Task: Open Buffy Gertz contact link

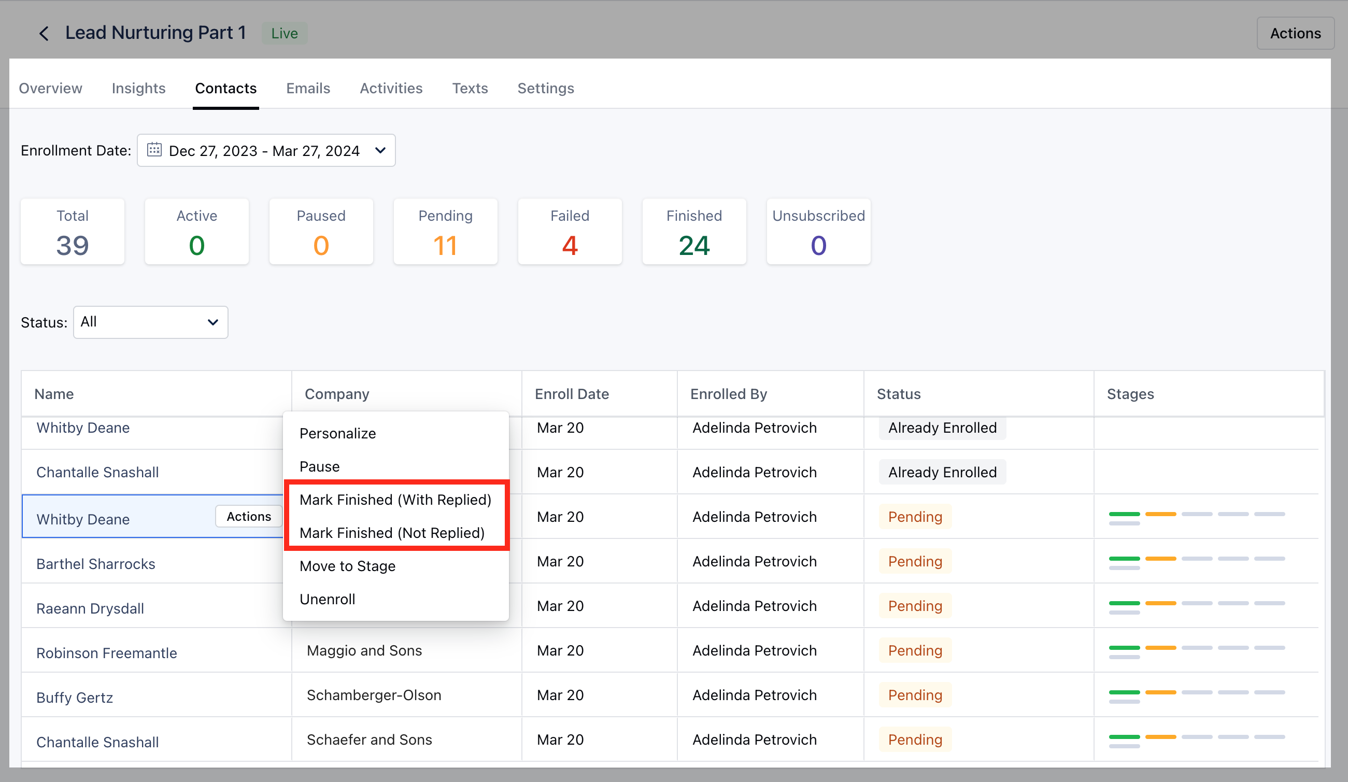Action: [74, 698]
